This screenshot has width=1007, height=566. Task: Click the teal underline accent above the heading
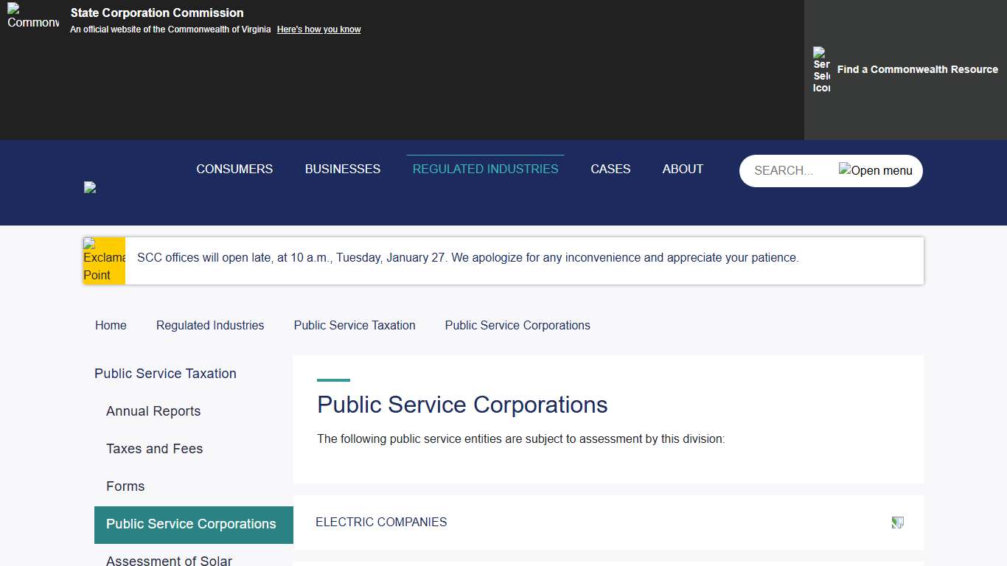tap(333, 381)
